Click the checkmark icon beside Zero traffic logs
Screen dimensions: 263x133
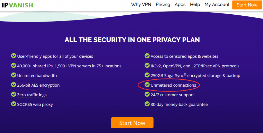click(x=14, y=94)
